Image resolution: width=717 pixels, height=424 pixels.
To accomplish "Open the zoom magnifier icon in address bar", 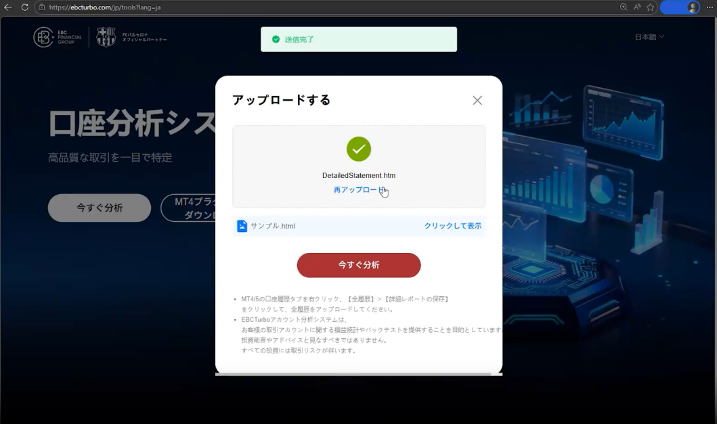I will point(624,7).
